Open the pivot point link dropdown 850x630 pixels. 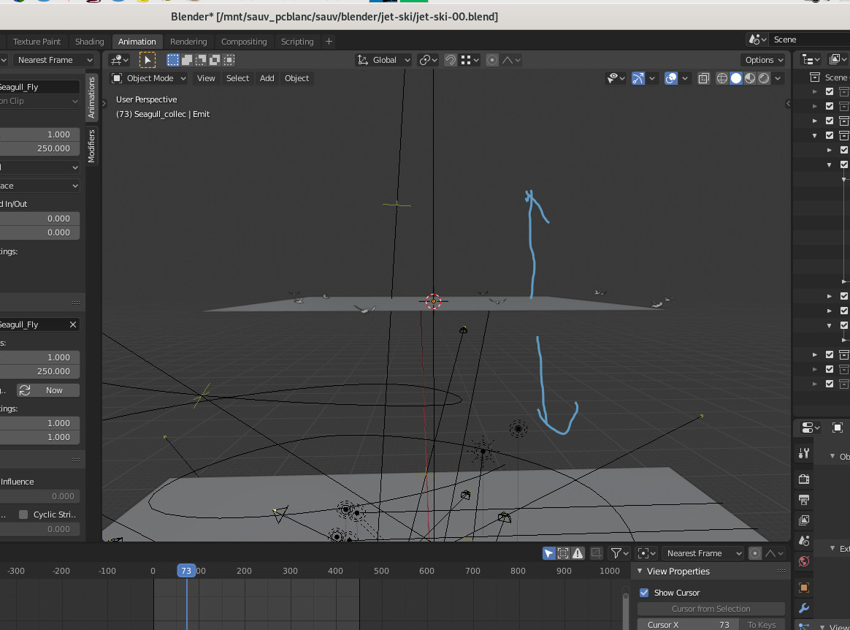pyautogui.click(x=428, y=60)
